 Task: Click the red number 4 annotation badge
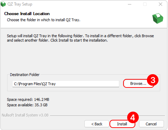(133, 117)
